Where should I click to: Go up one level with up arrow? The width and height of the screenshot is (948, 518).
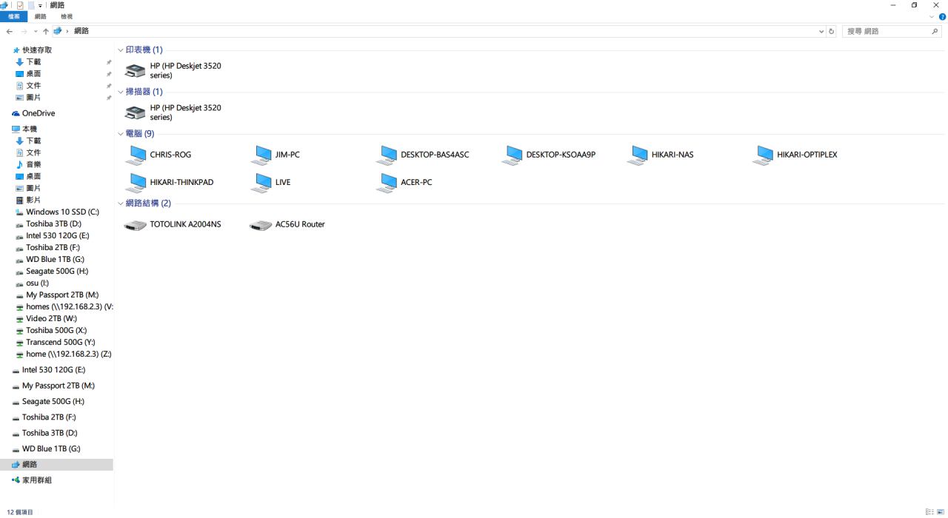coord(46,31)
